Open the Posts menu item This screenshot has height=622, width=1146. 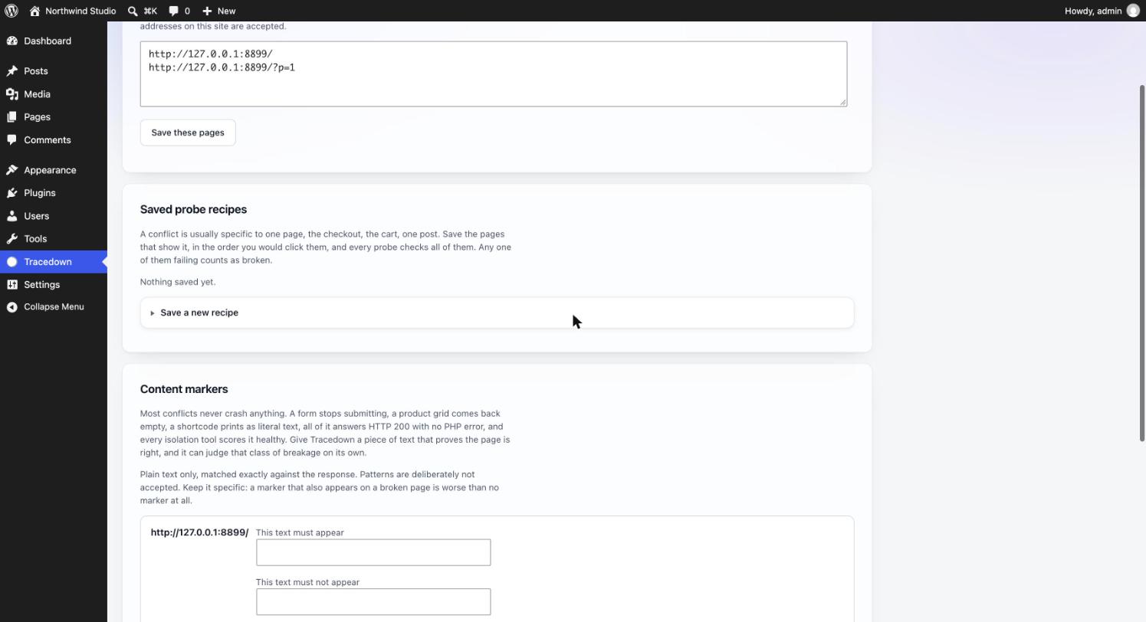tap(54, 70)
